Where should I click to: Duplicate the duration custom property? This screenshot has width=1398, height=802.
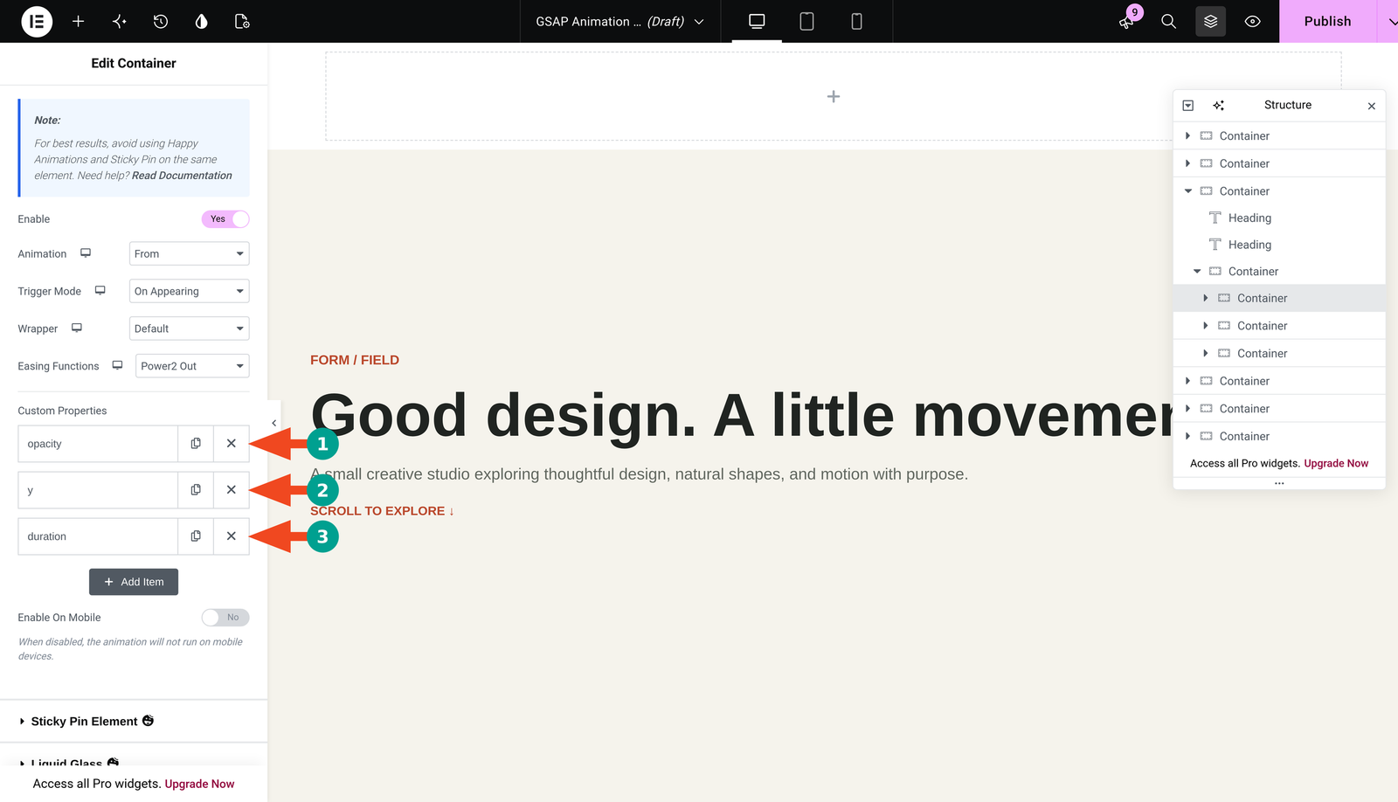click(x=196, y=536)
